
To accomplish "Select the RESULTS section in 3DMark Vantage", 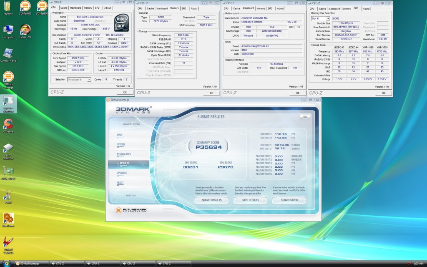I will tap(129, 164).
